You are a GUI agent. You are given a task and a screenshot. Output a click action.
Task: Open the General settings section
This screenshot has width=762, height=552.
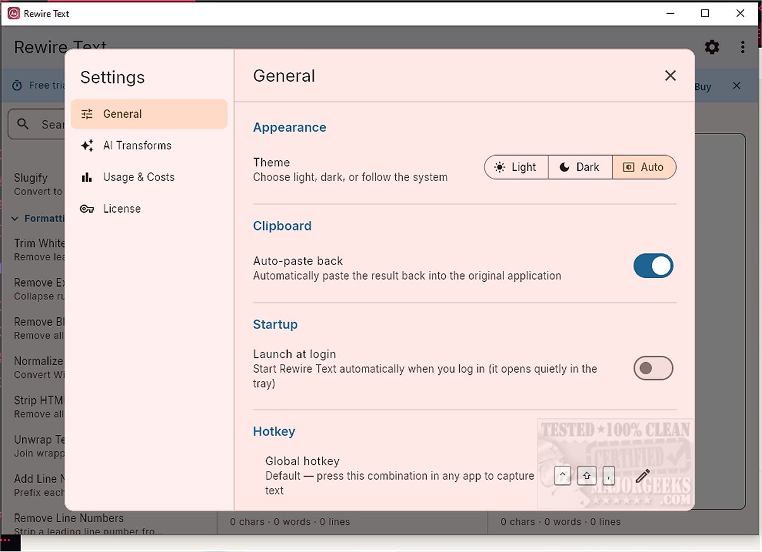point(149,114)
